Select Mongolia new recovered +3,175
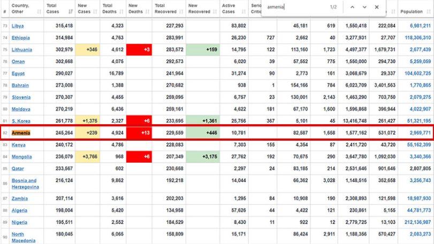Screen dimensions: 434x244 pos(203,157)
